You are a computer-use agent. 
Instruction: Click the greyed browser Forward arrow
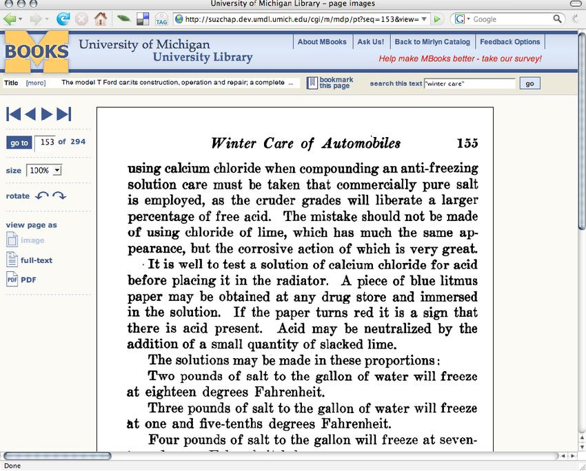36,19
